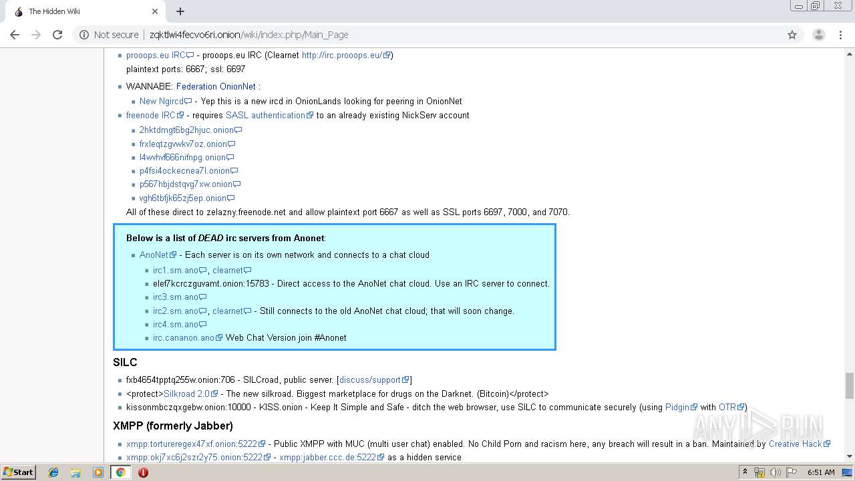Open the http://irc.prooops.eu/ clearnet link
Screen dimensions: 855x481
tap(346, 55)
